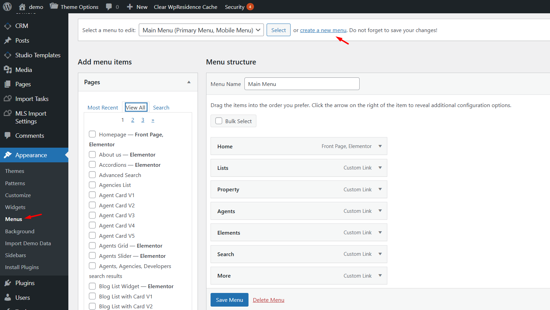Click the Plugins icon in sidebar
Viewport: 550px width, 310px height.
coord(8,283)
